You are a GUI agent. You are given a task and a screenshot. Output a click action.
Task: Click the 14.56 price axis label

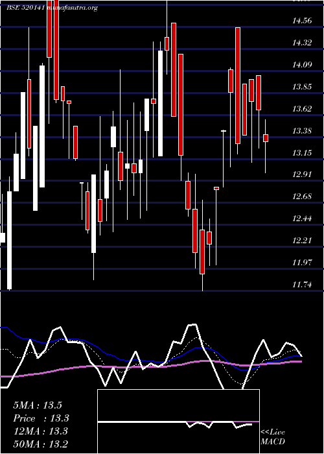pyautogui.click(x=303, y=21)
